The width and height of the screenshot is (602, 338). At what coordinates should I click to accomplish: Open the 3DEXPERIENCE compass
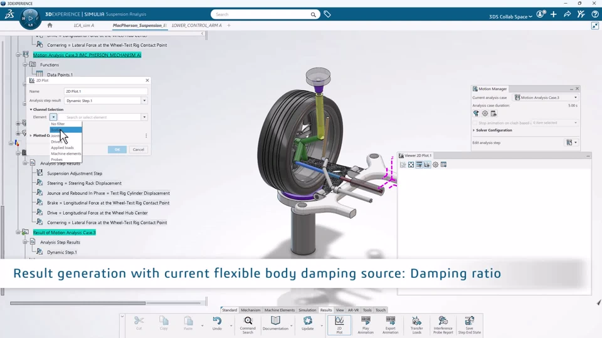pyautogui.click(x=30, y=18)
